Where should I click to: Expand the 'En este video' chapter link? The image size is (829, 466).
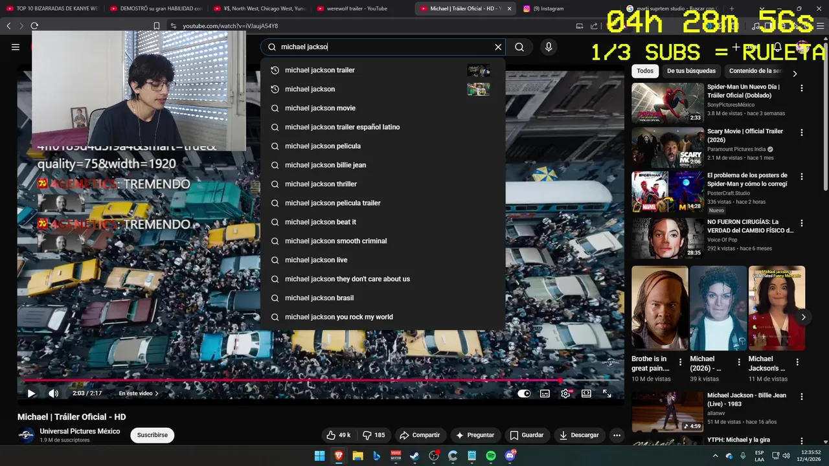coord(139,393)
